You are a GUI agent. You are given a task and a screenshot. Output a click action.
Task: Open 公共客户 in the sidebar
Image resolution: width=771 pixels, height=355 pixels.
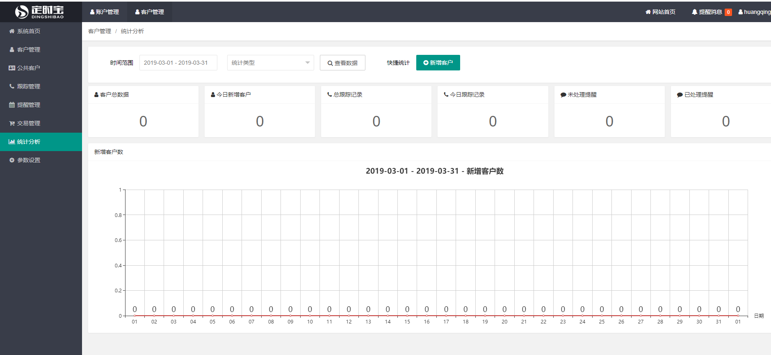(x=41, y=68)
